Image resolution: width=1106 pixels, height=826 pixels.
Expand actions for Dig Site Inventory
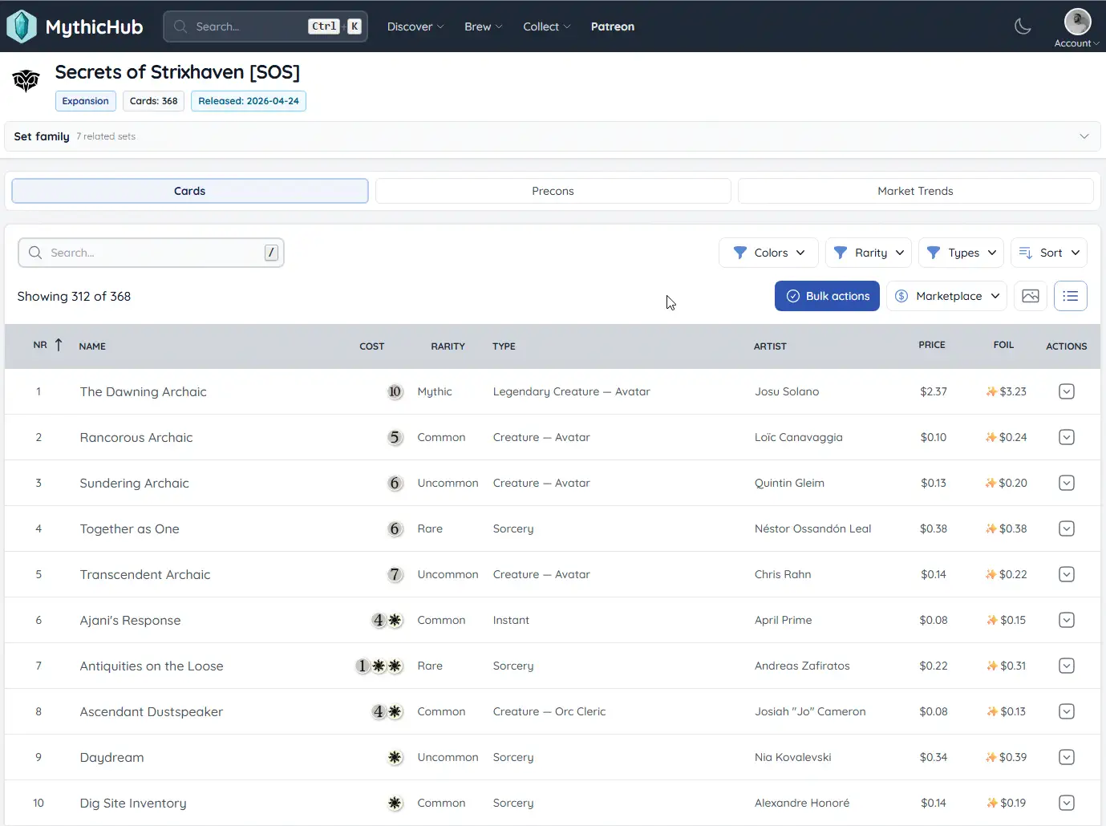click(1066, 803)
